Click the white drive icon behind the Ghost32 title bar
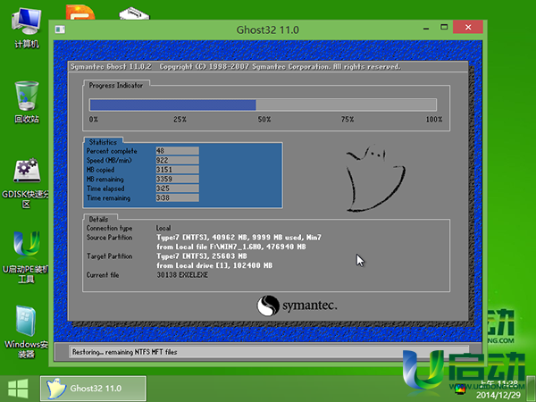This screenshot has height=402, width=536. (x=134, y=13)
